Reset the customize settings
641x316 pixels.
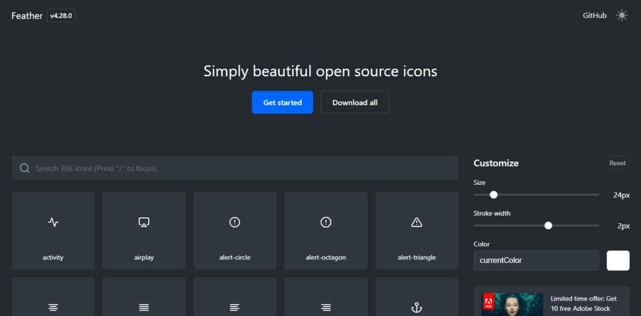[617, 163]
